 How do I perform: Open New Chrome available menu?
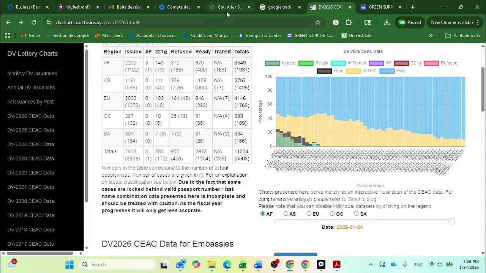pos(454,22)
